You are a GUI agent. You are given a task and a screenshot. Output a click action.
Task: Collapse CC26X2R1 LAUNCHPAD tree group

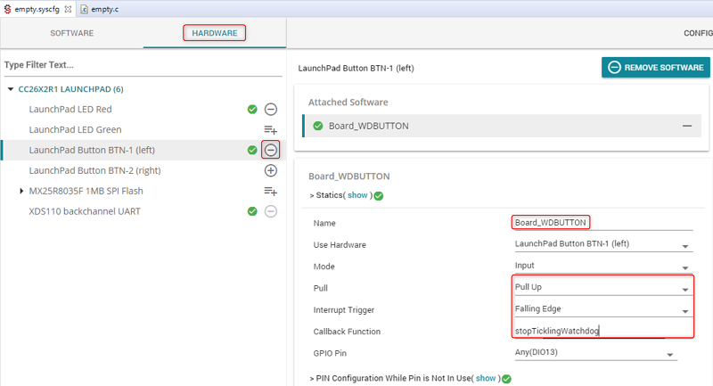[x=10, y=89]
